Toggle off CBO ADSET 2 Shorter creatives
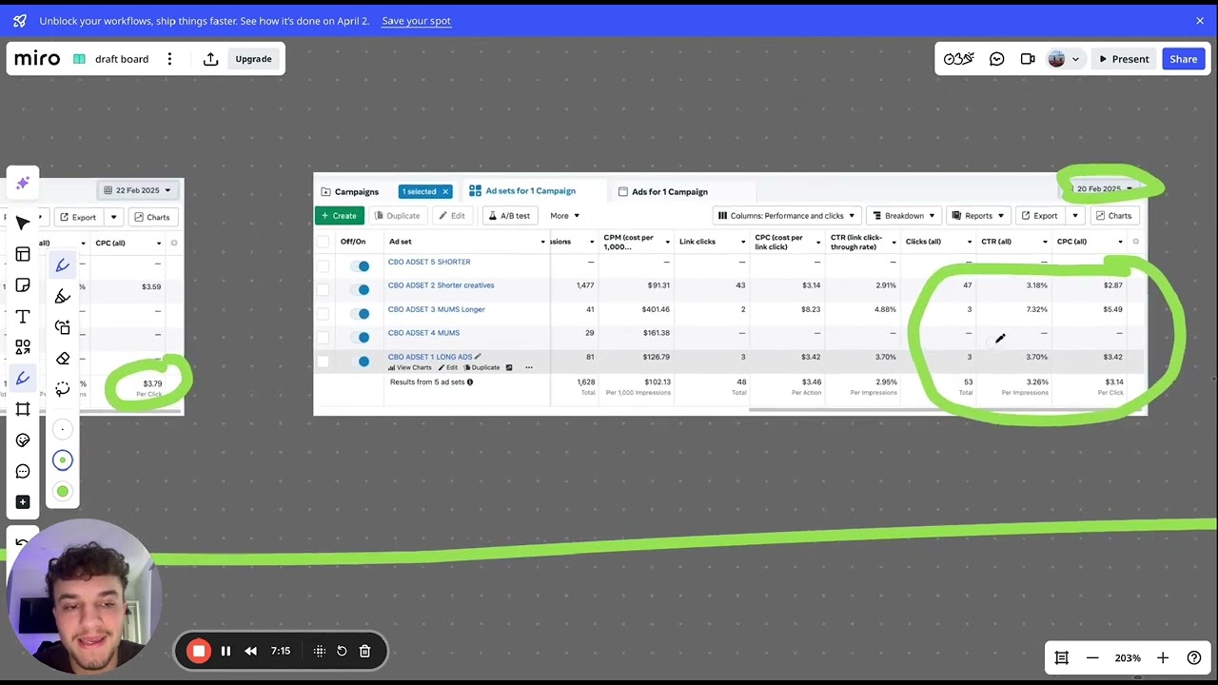This screenshot has width=1218, height=685. pos(361,289)
